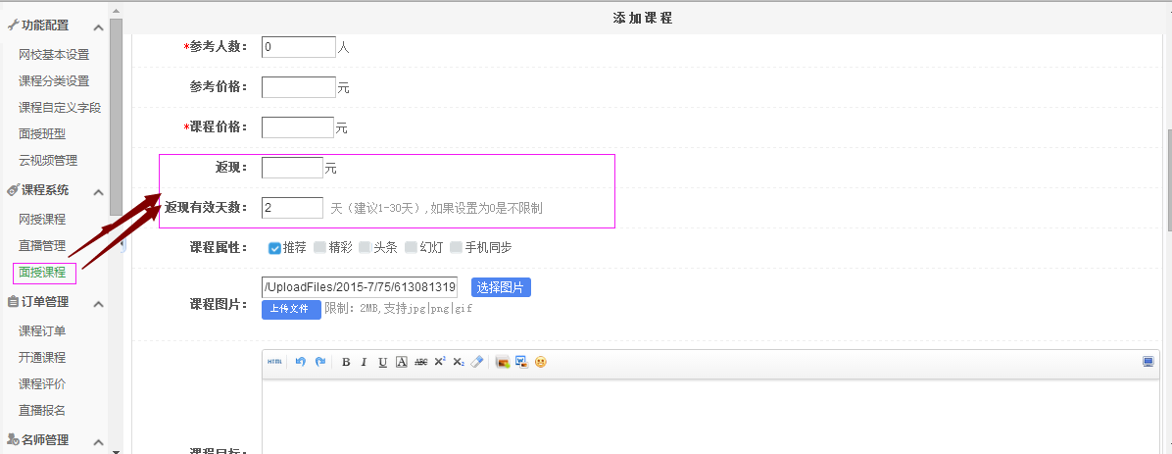Click the HTML source mode icon
Image resolution: width=1172 pixels, height=454 pixels.
point(274,362)
